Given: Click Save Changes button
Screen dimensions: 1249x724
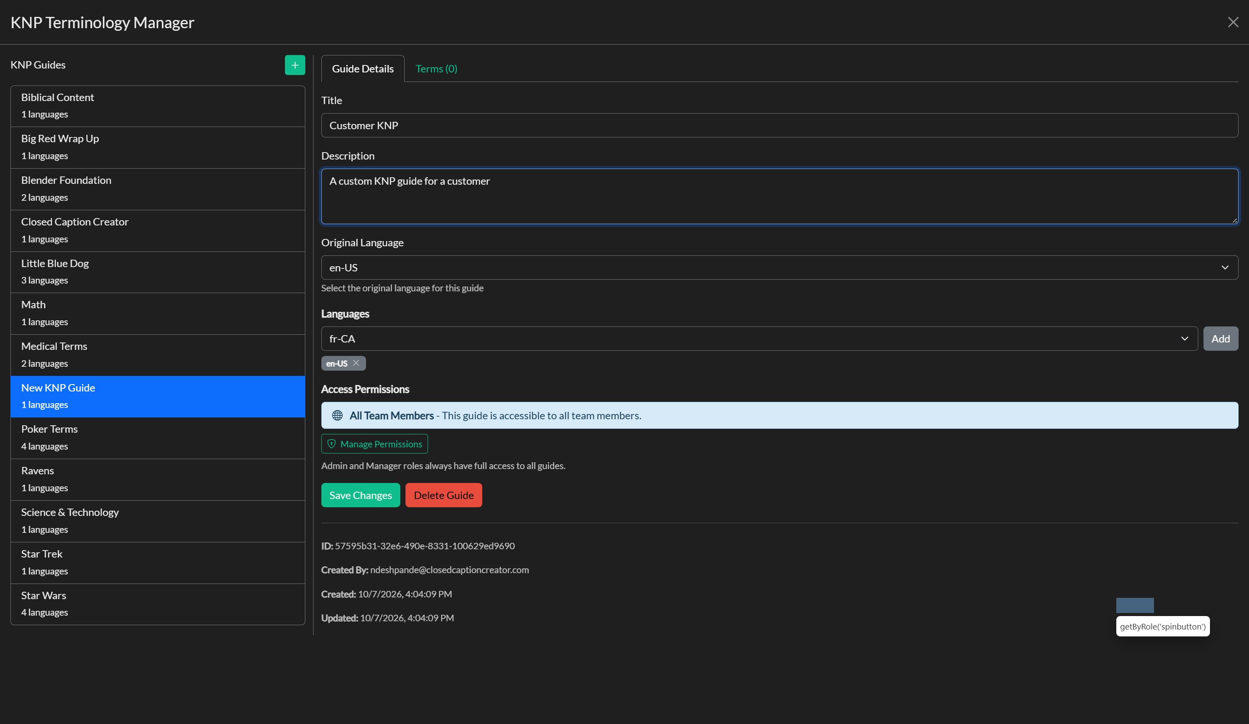Looking at the screenshot, I should [x=360, y=495].
